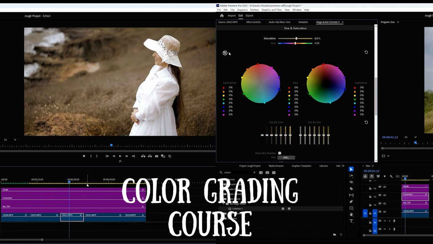Clear the effects search field
This screenshot has width=433, height=244.
tap(254, 172)
